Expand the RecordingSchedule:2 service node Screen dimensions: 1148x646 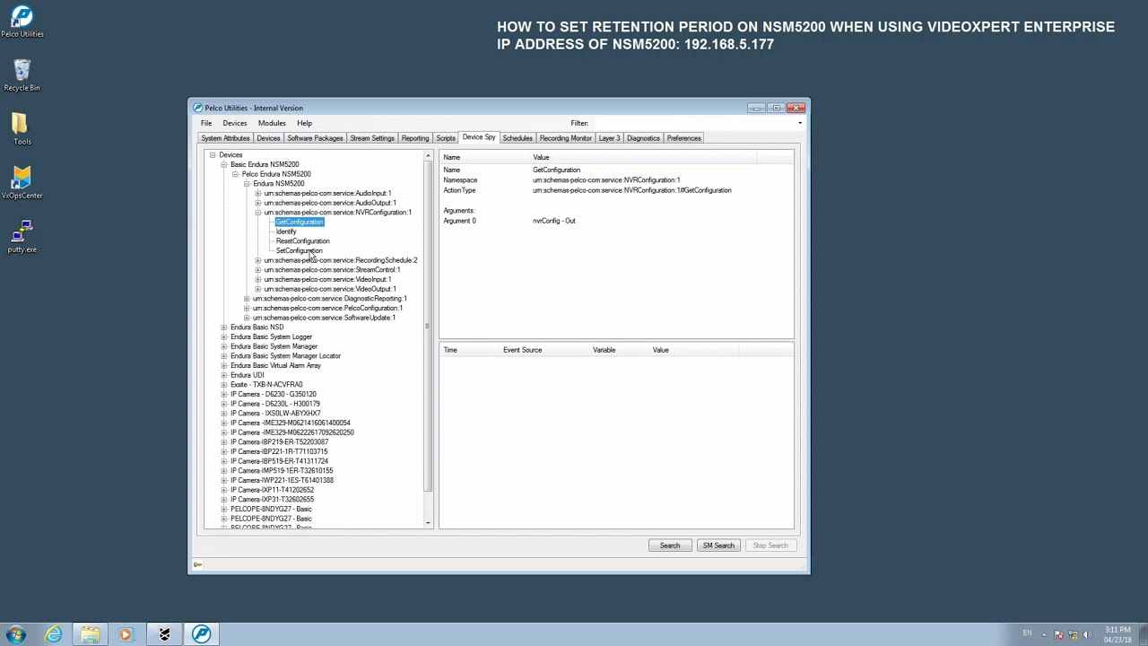coord(258,260)
